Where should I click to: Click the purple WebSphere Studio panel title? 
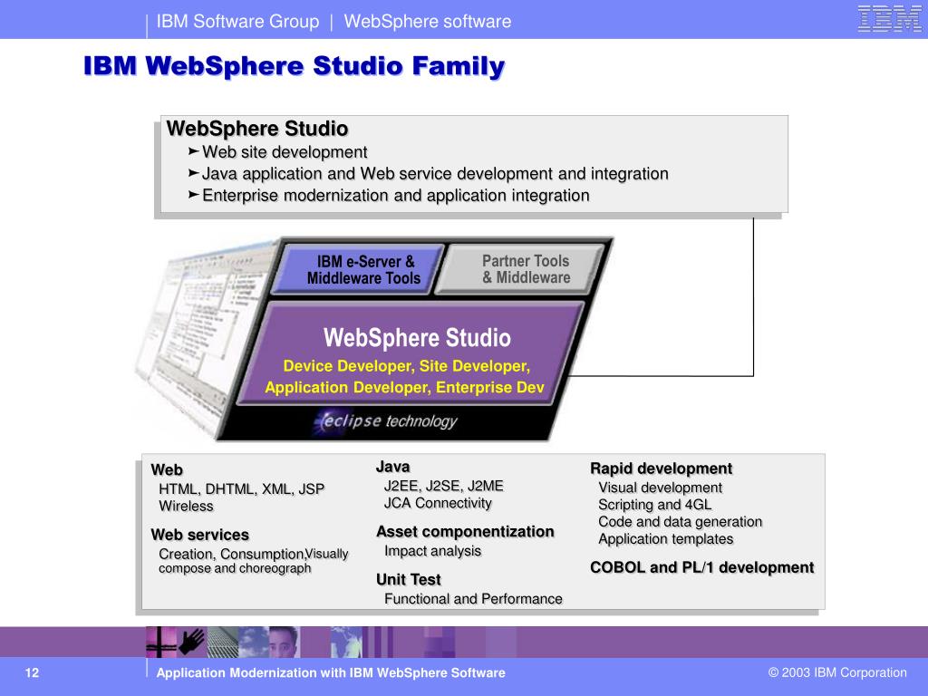[x=417, y=338]
